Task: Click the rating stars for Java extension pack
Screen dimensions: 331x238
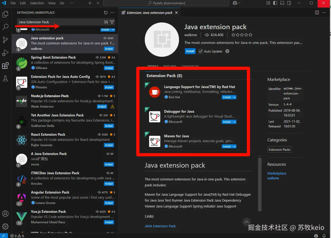Action: coord(242,35)
